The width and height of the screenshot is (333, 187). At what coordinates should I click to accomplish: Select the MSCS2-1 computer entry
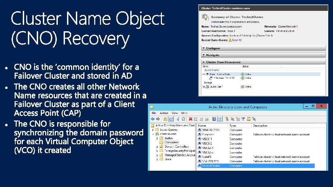pyautogui.click(x=208, y=148)
